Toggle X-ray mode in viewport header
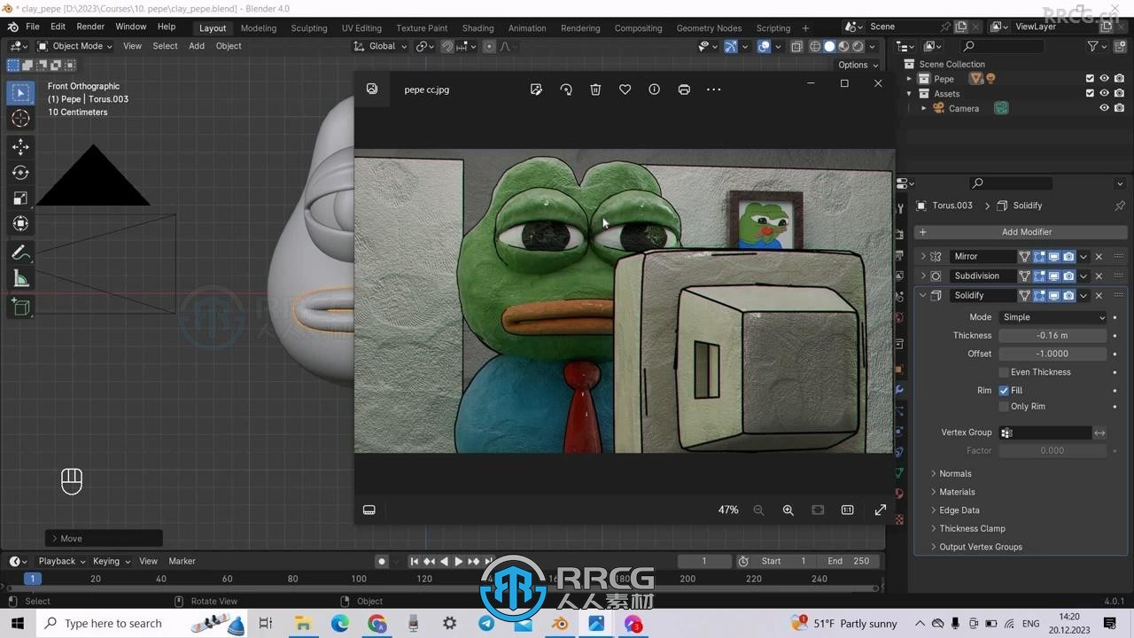The image size is (1134, 638). point(796,46)
